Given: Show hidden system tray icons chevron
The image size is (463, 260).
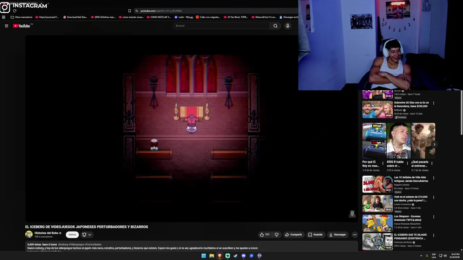Looking at the screenshot, I should click(421, 256).
